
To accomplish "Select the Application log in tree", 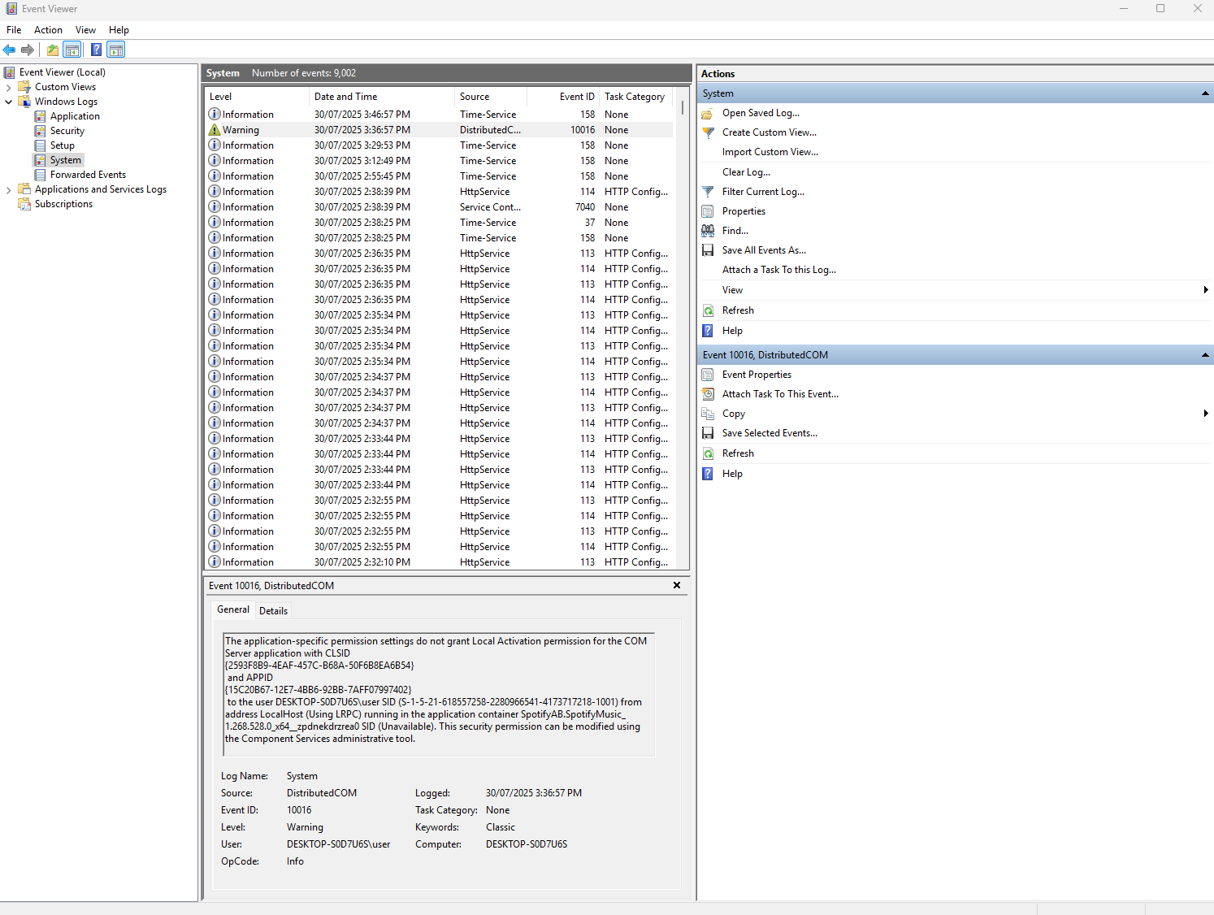I will click(x=75, y=116).
